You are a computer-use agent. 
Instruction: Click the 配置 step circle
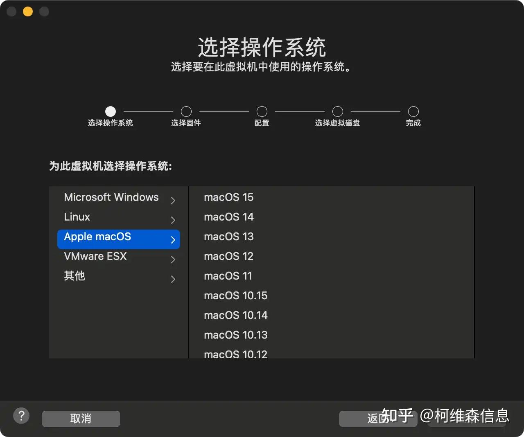[262, 111]
